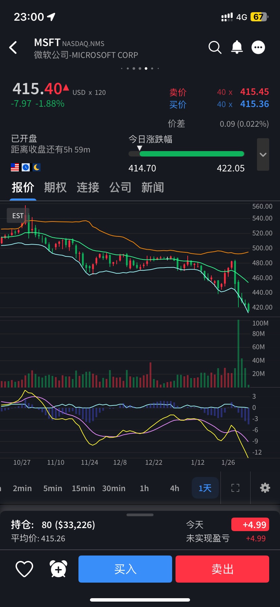The image size is (280, 607).
Task: Toggle the EST timezone label on chart
Action: (18, 216)
